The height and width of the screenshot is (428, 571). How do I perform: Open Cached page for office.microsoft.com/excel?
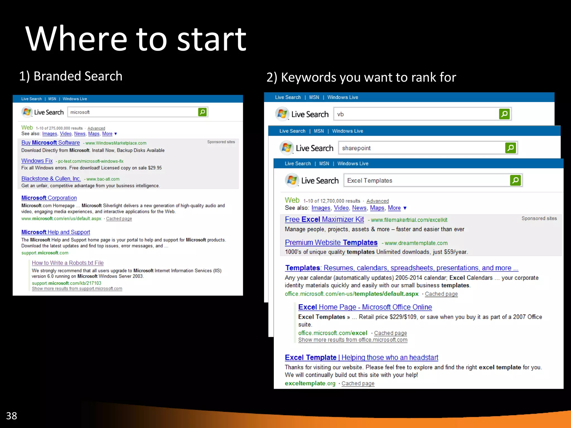(x=390, y=333)
